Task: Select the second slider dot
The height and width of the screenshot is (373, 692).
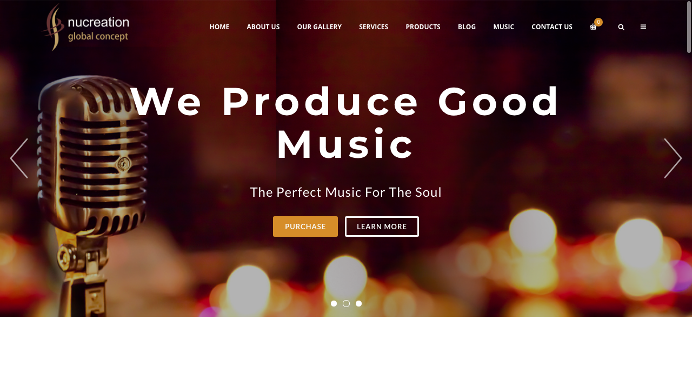Action: pos(347,304)
